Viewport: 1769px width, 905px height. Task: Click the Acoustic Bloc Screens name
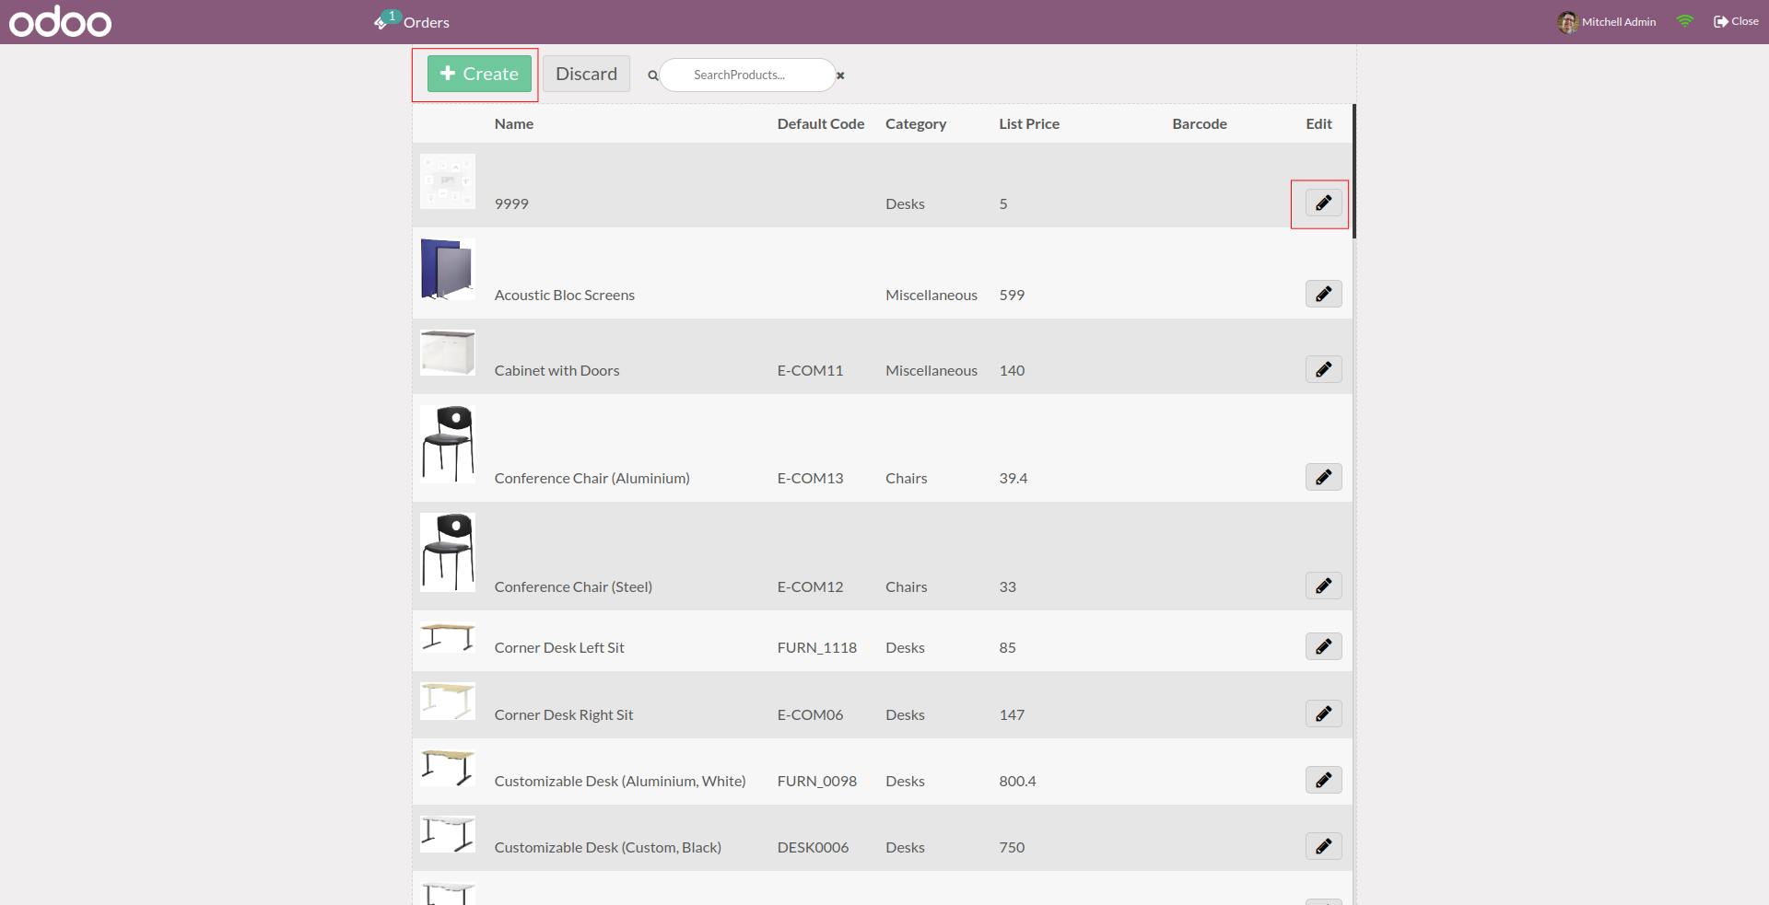click(x=565, y=296)
